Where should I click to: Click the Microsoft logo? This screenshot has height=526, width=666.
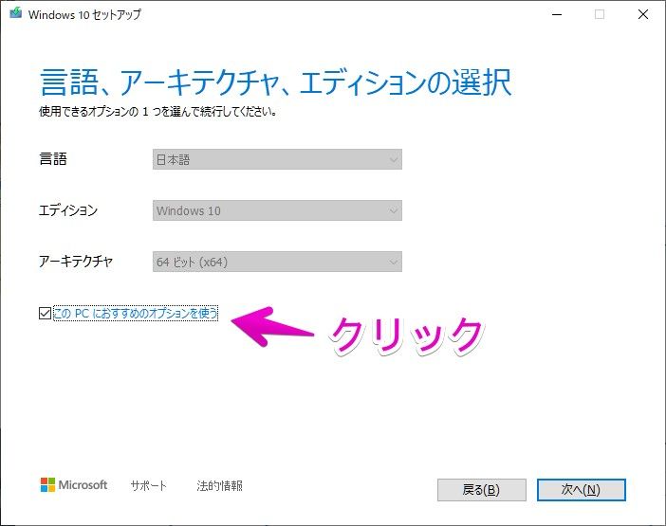click(74, 485)
